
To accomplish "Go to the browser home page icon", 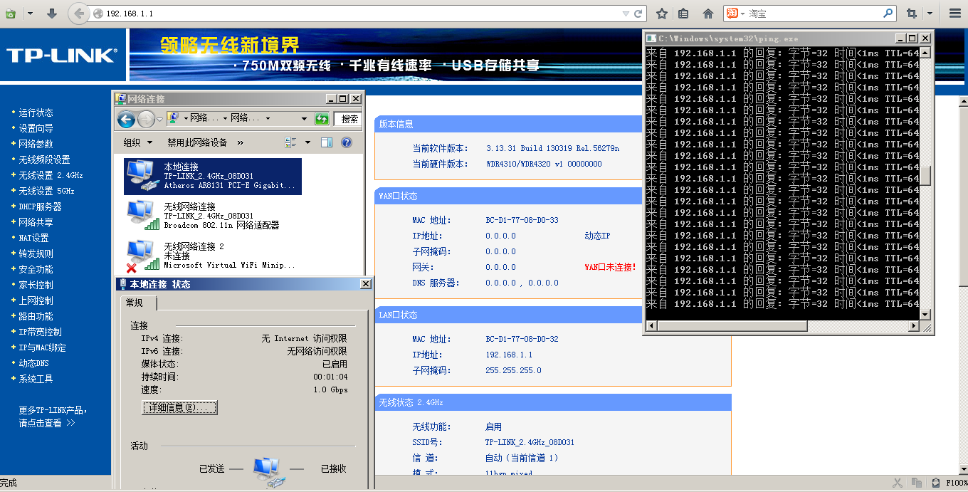I will pos(707,14).
